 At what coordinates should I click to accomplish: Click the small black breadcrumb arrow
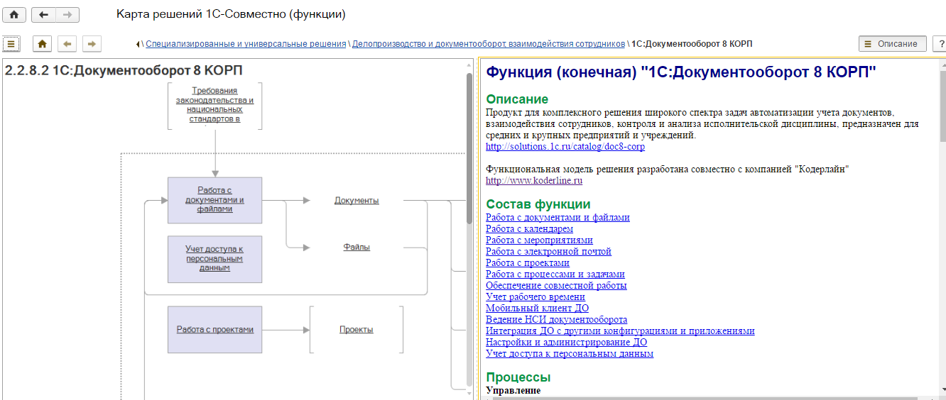[x=138, y=44]
